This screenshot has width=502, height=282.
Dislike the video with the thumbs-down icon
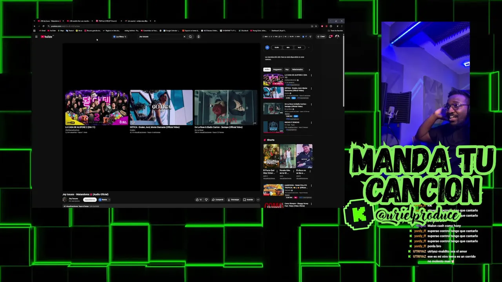pos(207,200)
